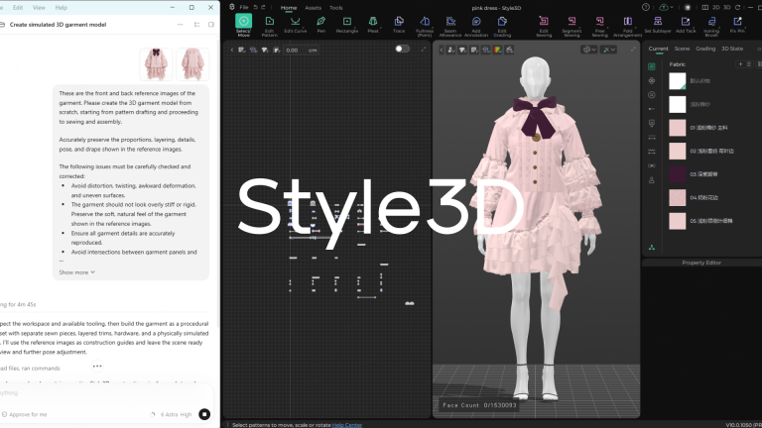762x428 pixels.
Task: Switch to the Home ribbon tab
Action: (x=289, y=8)
